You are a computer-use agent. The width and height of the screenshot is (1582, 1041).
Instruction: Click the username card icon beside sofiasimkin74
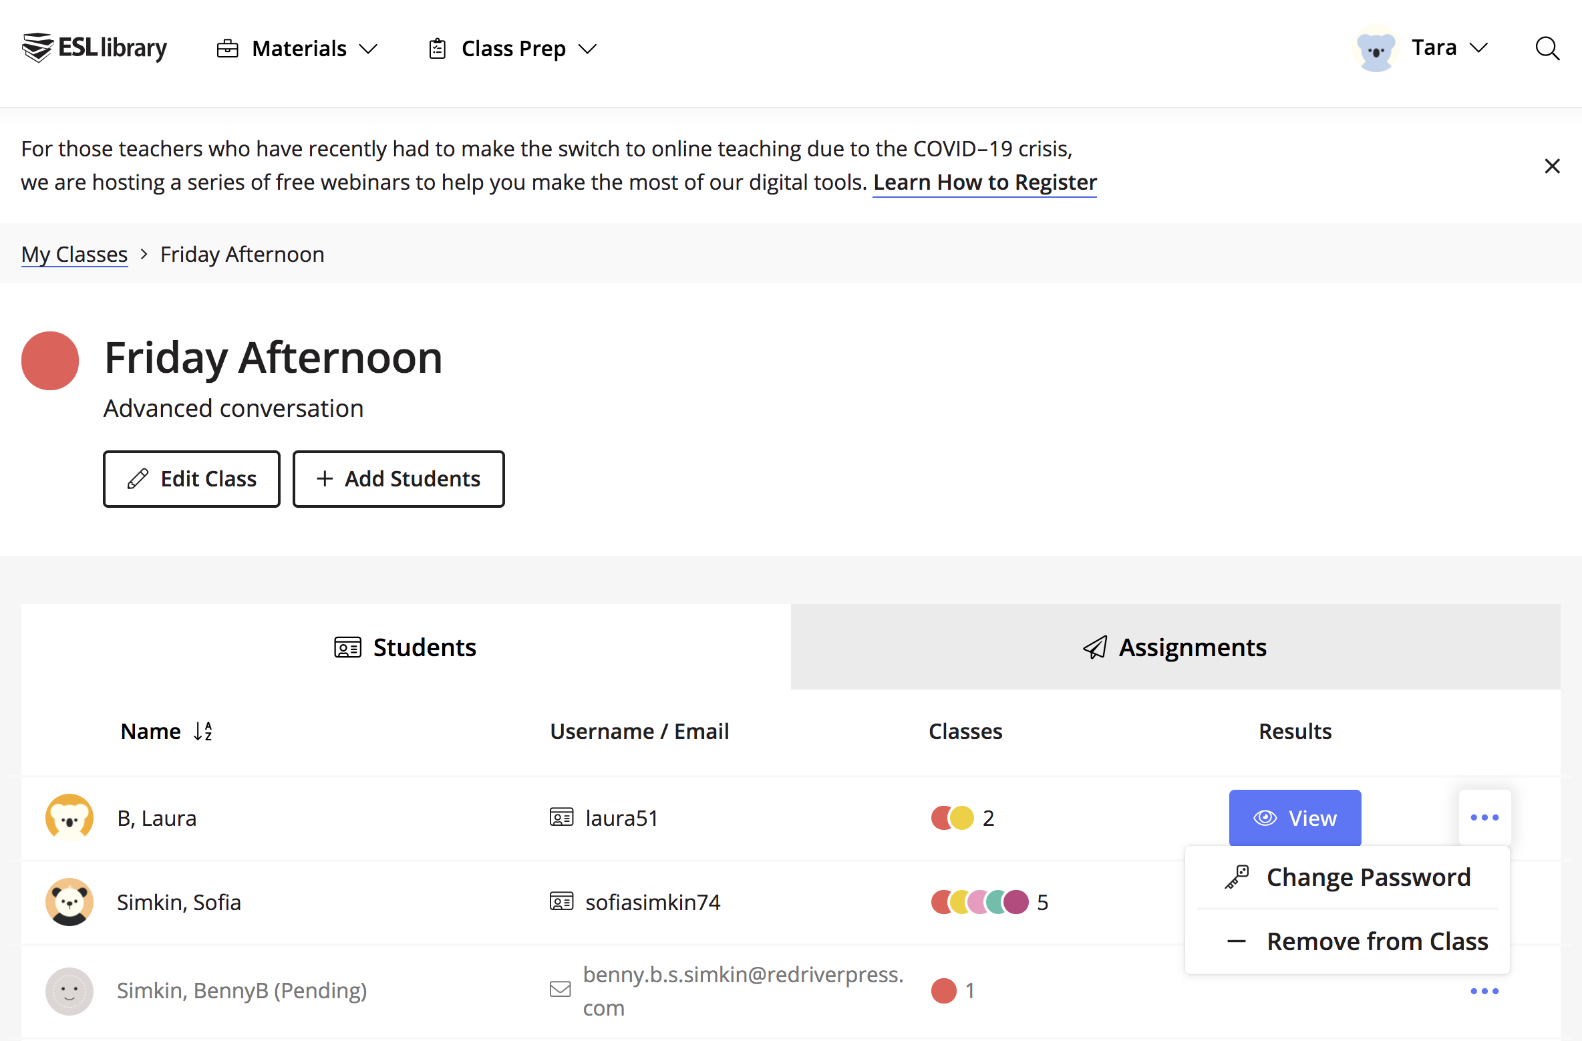click(x=562, y=901)
